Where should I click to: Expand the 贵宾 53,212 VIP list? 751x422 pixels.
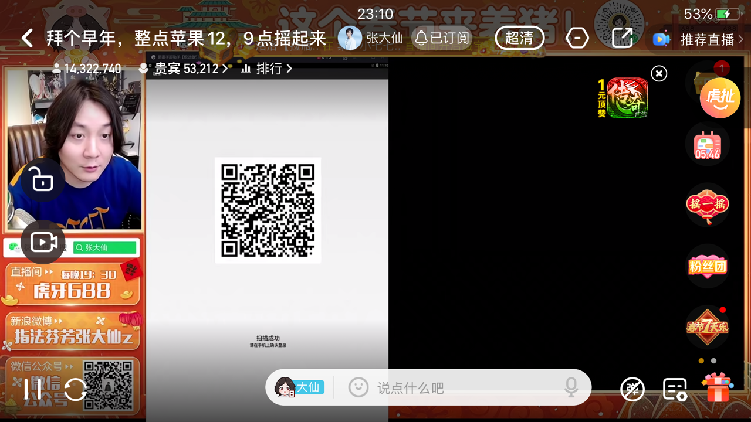click(x=184, y=69)
